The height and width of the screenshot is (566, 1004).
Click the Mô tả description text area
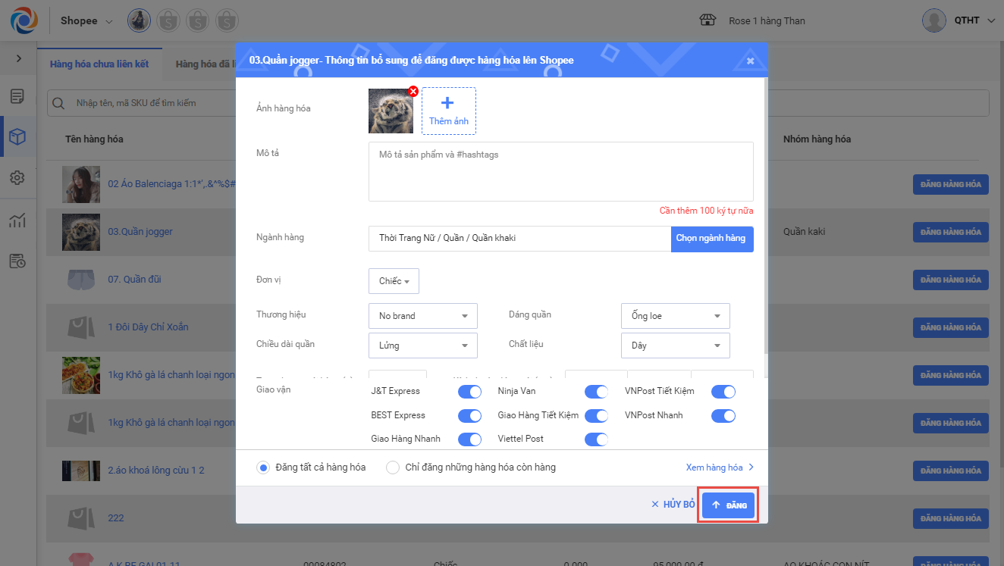pyautogui.click(x=560, y=171)
